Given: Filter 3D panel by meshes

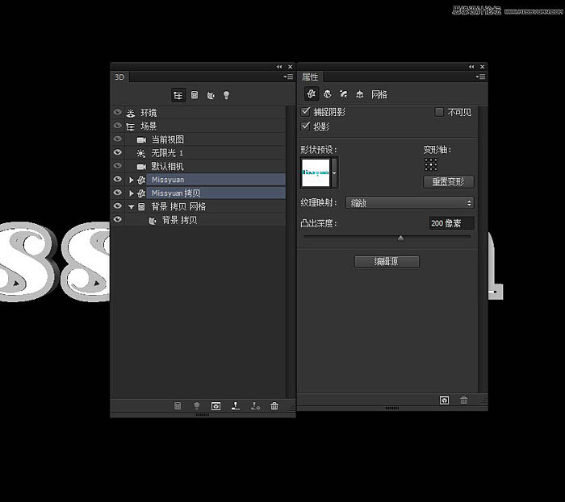Looking at the screenshot, I should click(x=195, y=95).
